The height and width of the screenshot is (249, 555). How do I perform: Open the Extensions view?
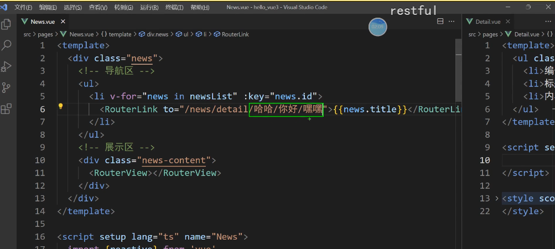click(x=6, y=109)
